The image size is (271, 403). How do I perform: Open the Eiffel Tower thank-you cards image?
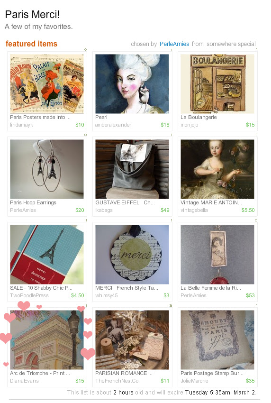[47, 255]
